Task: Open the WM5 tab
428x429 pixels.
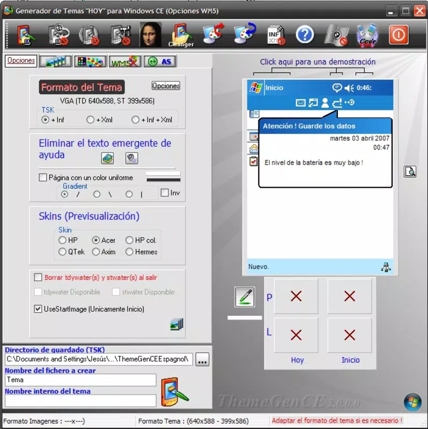Action: click(x=125, y=61)
